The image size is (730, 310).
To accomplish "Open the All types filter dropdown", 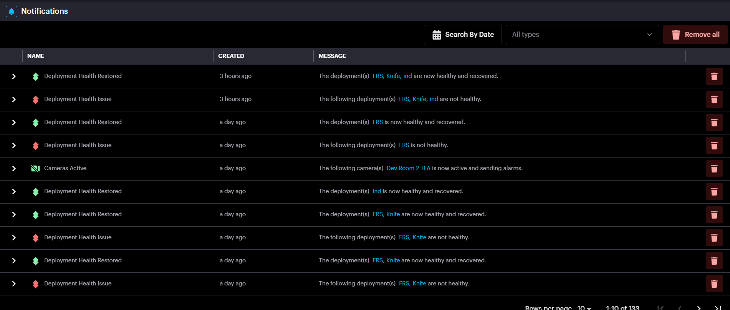I will (x=582, y=35).
